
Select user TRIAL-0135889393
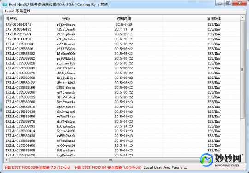[x=20, y=126]
